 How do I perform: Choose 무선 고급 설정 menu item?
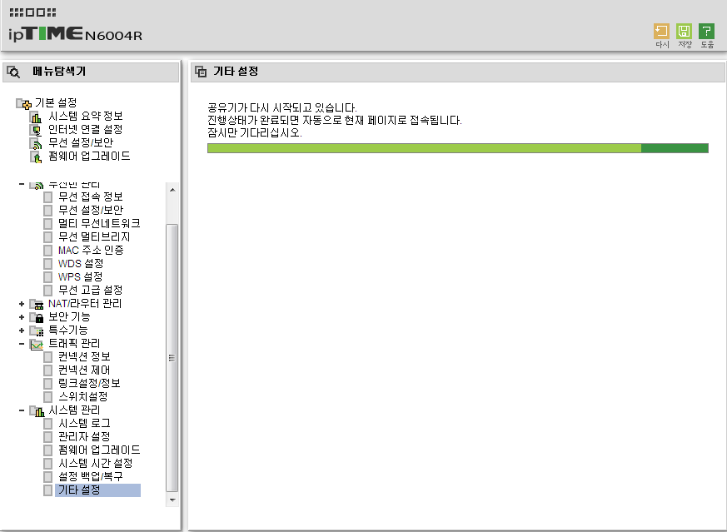tap(91, 290)
